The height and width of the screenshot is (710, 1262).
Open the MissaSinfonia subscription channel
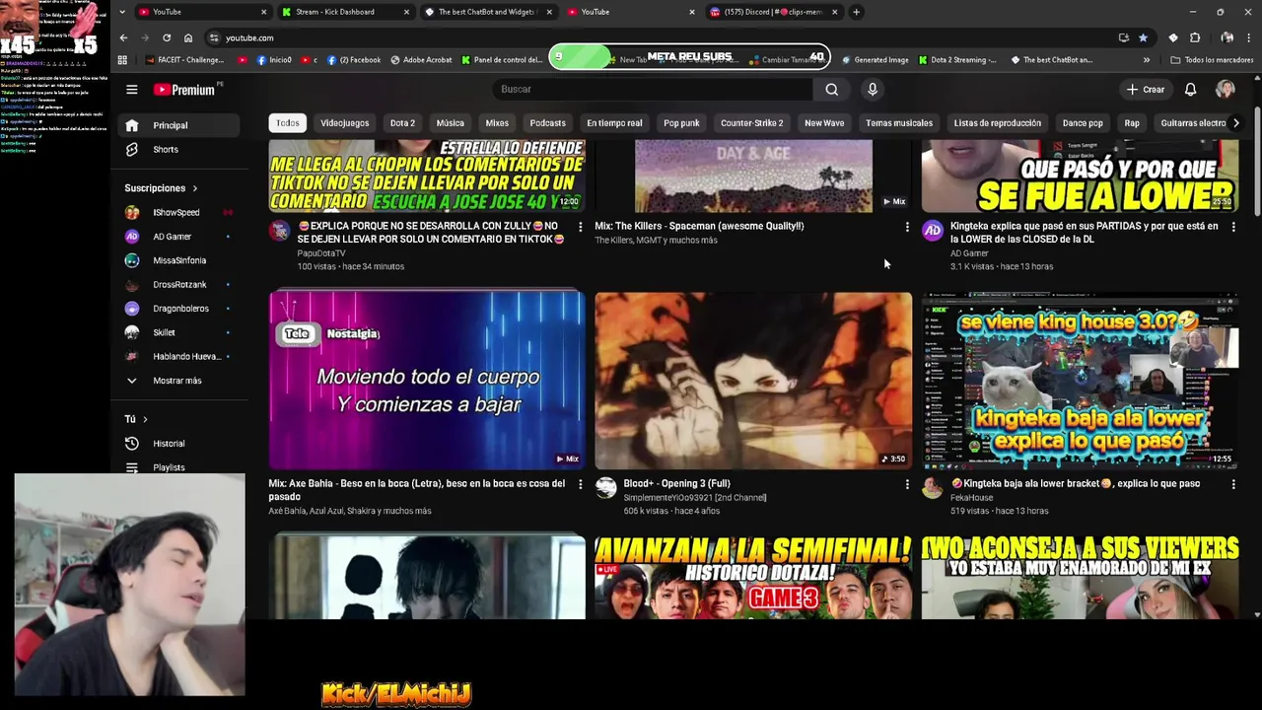pos(178,260)
